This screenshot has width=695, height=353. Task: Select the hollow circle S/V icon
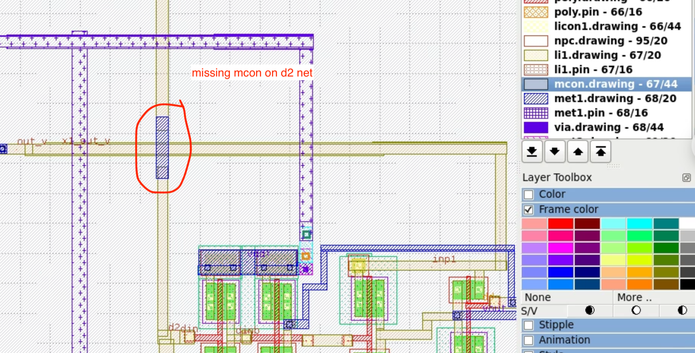coord(636,310)
